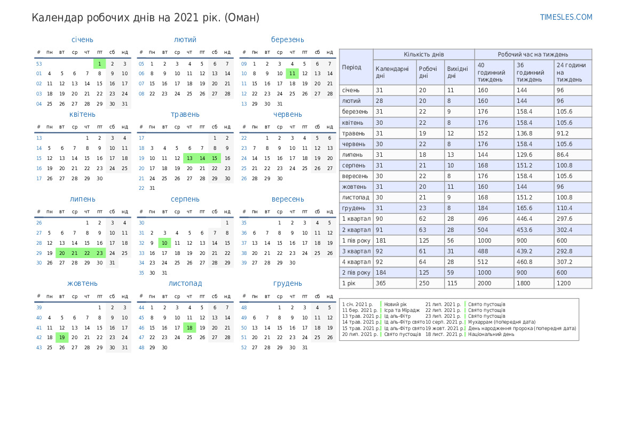Click the '18 лист. 2021 р.' legend date

(x=444, y=334)
